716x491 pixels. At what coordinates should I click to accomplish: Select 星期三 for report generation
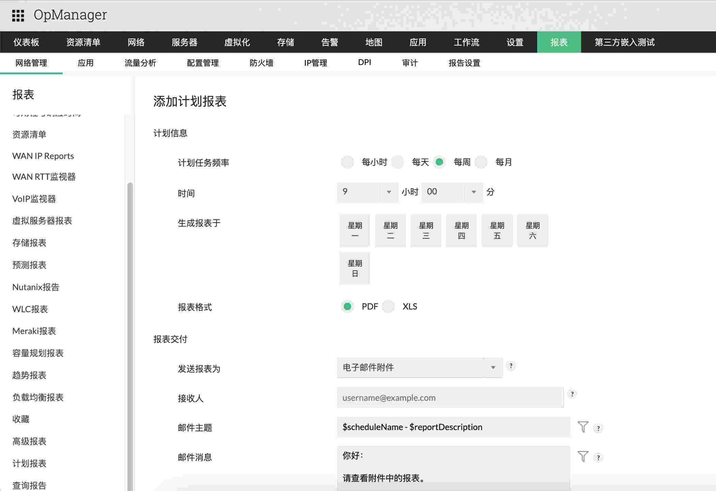426,230
